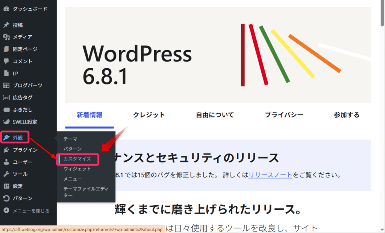Open SWELL設定 in the sidebar

coord(24,122)
